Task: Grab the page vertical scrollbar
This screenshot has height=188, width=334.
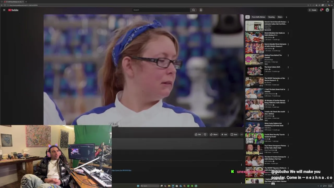Action: tap(333, 39)
